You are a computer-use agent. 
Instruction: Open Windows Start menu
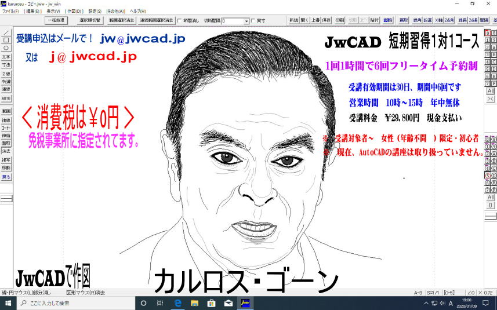click(x=8, y=303)
